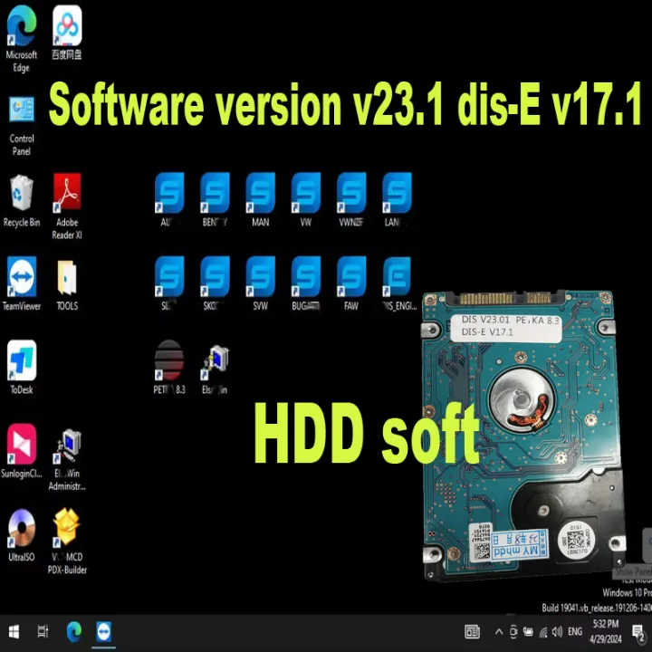Select the Recycle Bin icon
The width and height of the screenshot is (652, 652).
click(x=21, y=201)
